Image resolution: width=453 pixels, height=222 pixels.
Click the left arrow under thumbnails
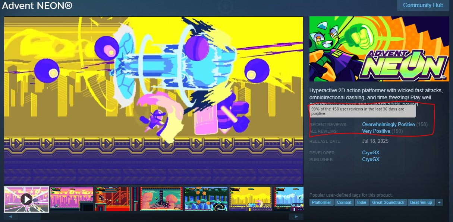pos(10,216)
